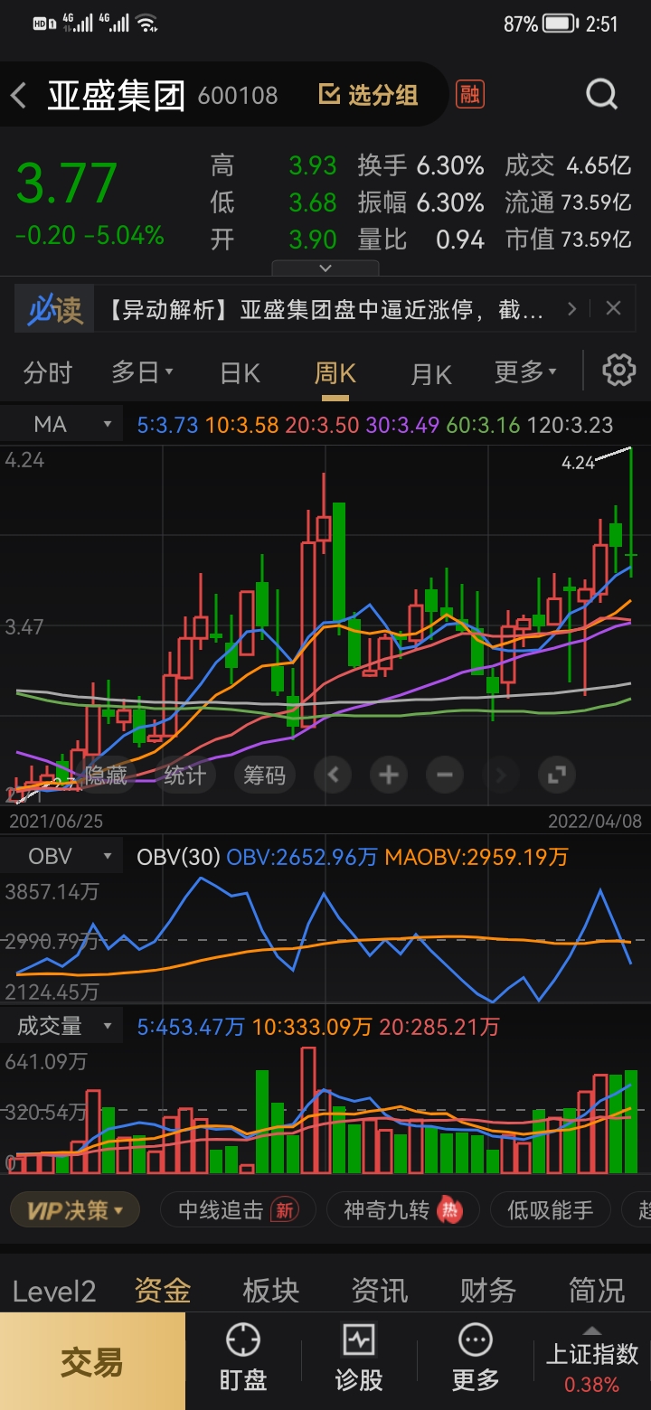
Task: Toggle 筹码 chip distribution
Action: point(264,775)
